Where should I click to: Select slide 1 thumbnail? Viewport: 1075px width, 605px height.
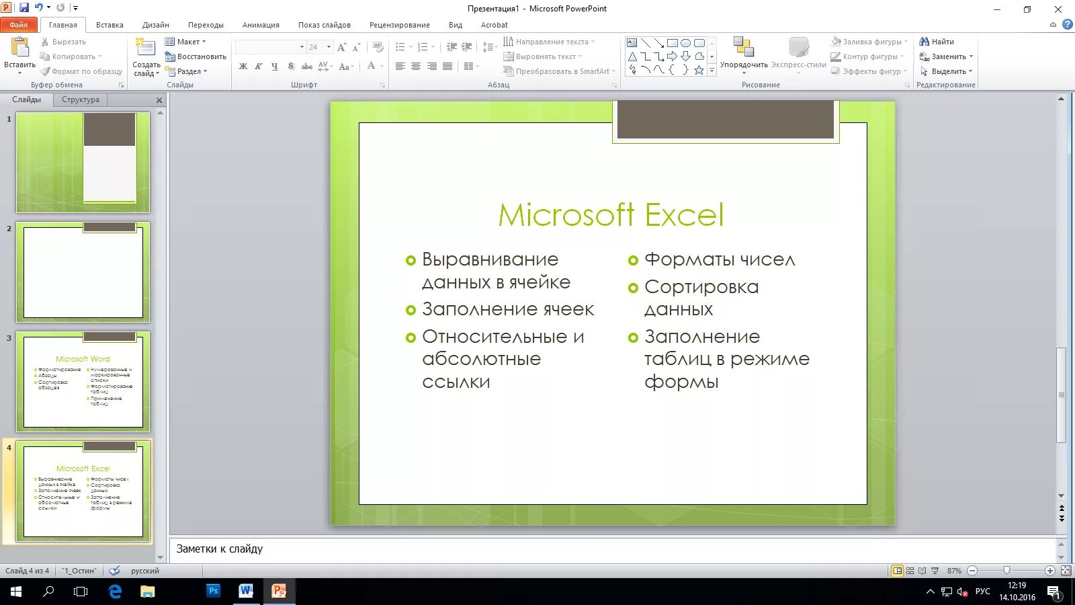coord(83,162)
